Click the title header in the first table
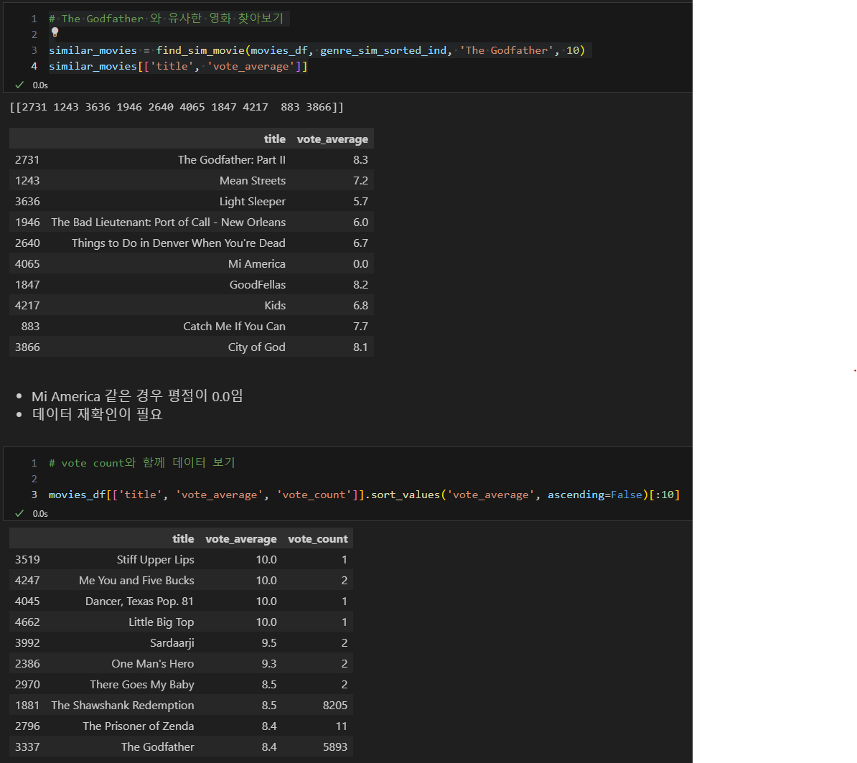The image size is (857, 763). pyautogui.click(x=274, y=139)
